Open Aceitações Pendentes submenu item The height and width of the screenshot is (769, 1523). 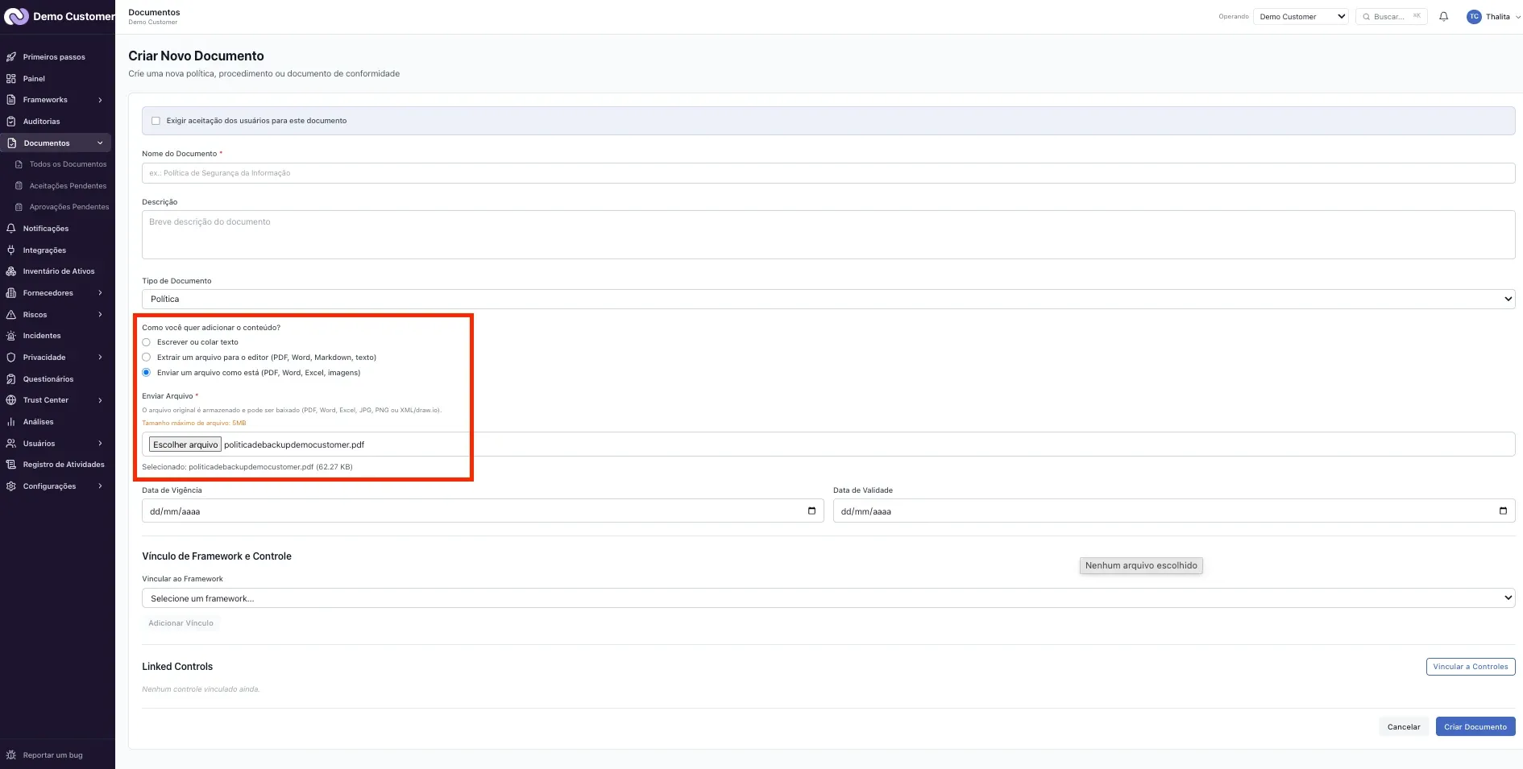(61, 186)
